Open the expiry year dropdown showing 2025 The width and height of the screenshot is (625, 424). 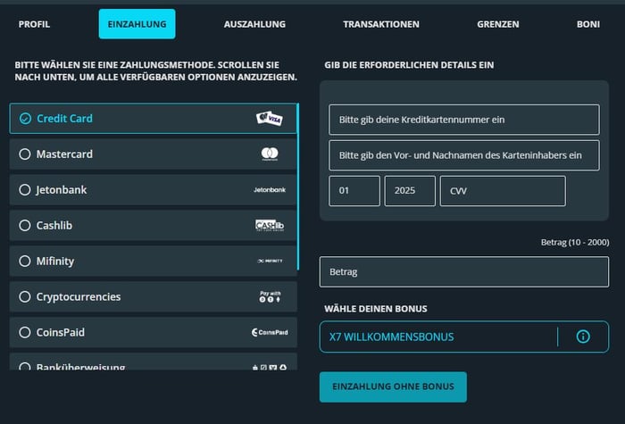tap(410, 191)
